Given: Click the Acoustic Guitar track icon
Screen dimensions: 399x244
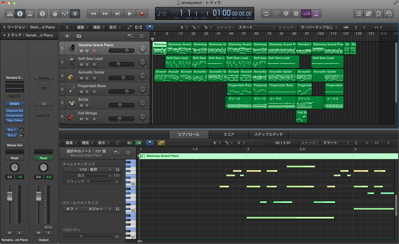Looking at the screenshot, I should point(72,75).
